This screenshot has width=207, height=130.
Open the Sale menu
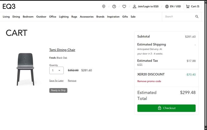pos(133,17)
